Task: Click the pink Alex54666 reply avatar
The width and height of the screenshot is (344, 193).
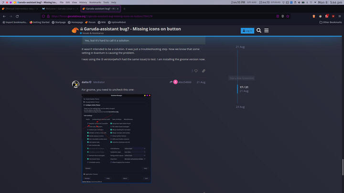Action: pyautogui.click(x=175, y=82)
